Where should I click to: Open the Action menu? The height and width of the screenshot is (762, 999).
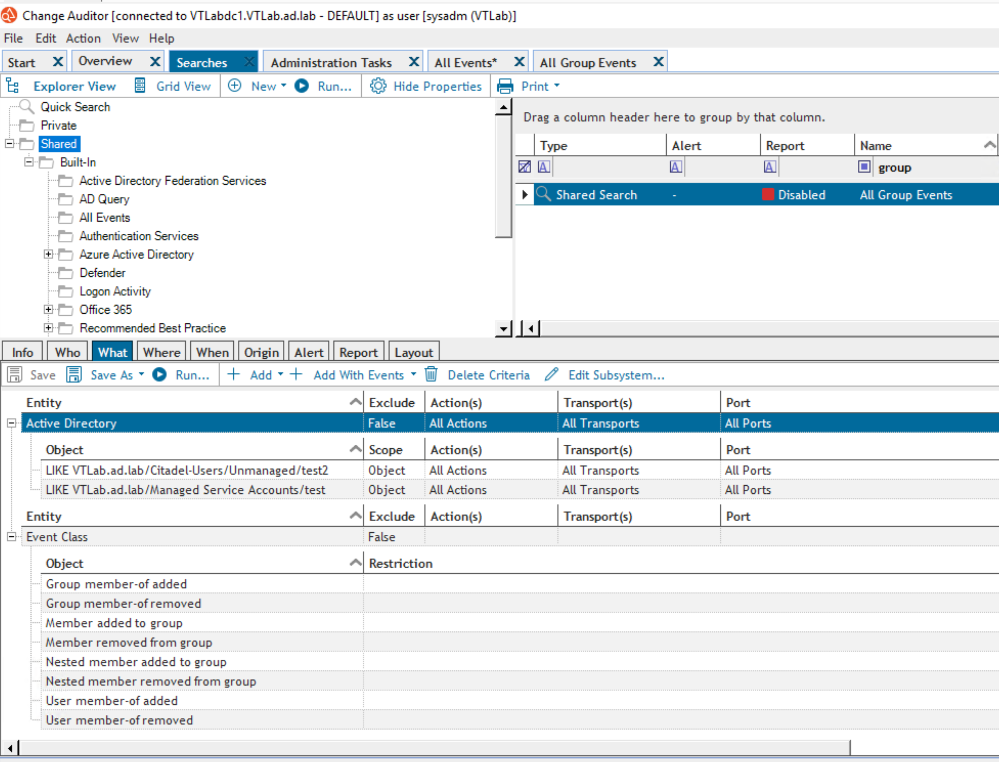pos(83,38)
